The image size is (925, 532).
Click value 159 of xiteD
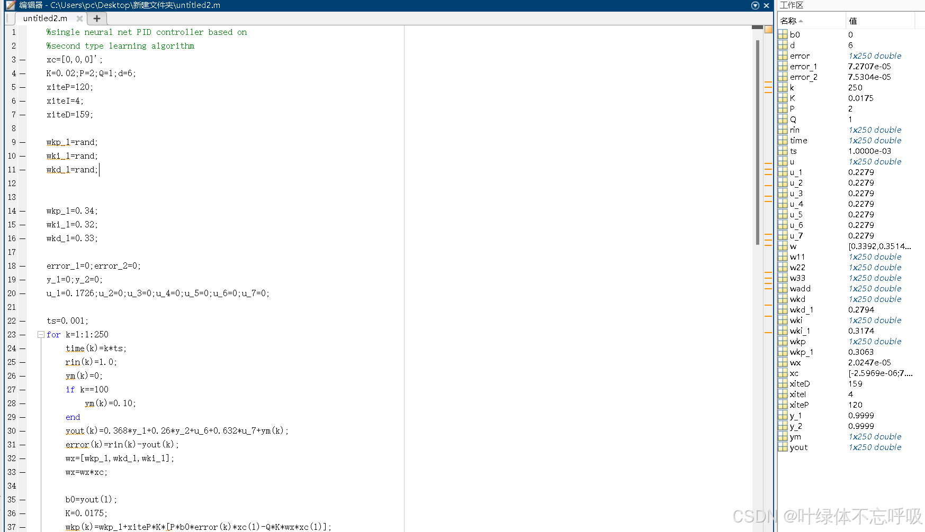pyautogui.click(x=855, y=383)
